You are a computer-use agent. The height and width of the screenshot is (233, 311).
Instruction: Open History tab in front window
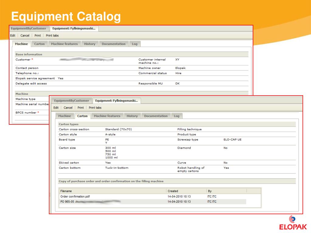click(x=132, y=116)
